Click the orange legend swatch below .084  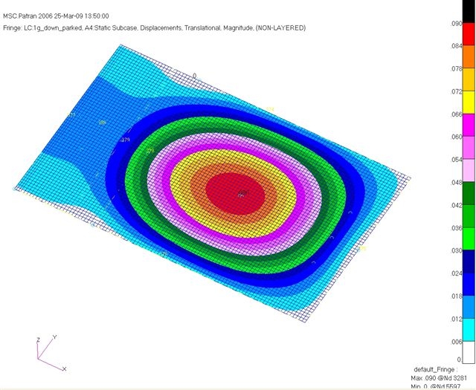469,56
